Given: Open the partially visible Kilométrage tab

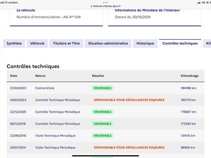Looking at the screenshot, I should point(207,43).
